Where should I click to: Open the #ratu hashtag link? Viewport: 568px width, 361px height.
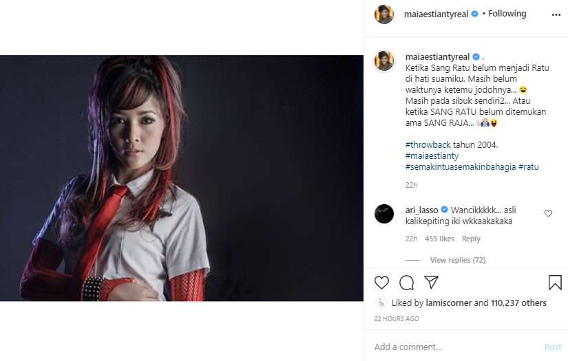click(529, 167)
